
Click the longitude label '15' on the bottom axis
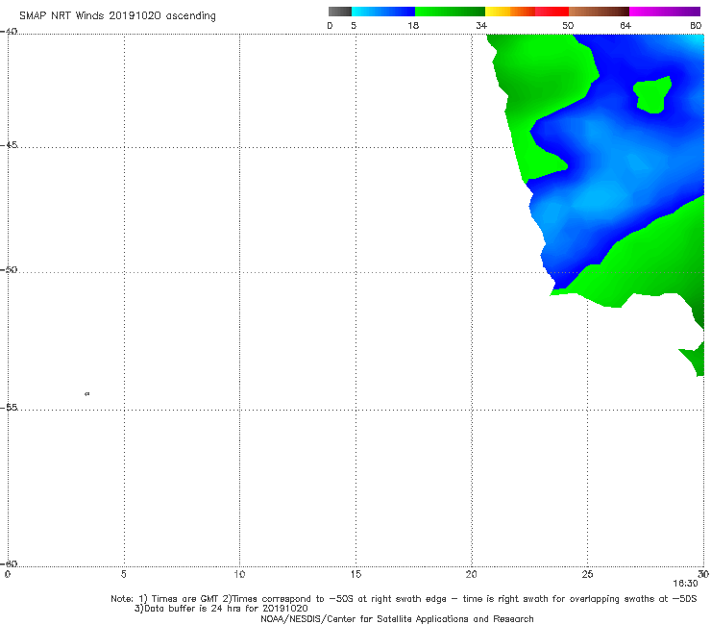coord(355,575)
